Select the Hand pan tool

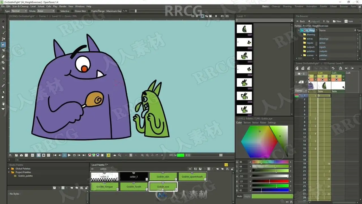(3, 103)
